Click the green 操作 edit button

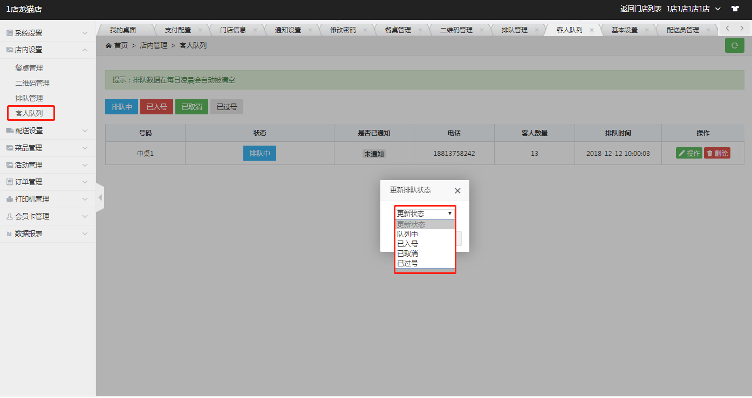pyautogui.click(x=689, y=154)
